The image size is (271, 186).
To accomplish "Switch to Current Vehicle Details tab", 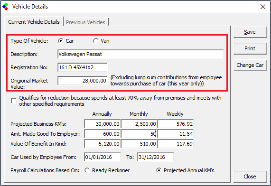I will click(x=34, y=22).
